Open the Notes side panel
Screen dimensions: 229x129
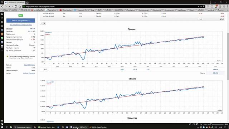2,22
